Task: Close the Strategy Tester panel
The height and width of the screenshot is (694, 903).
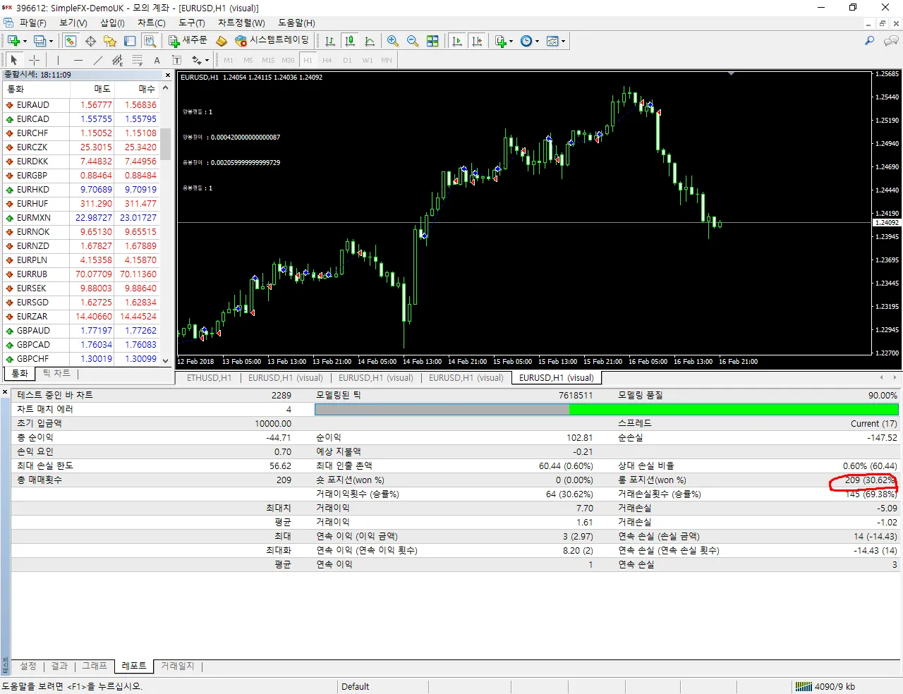Action: pos(5,391)
